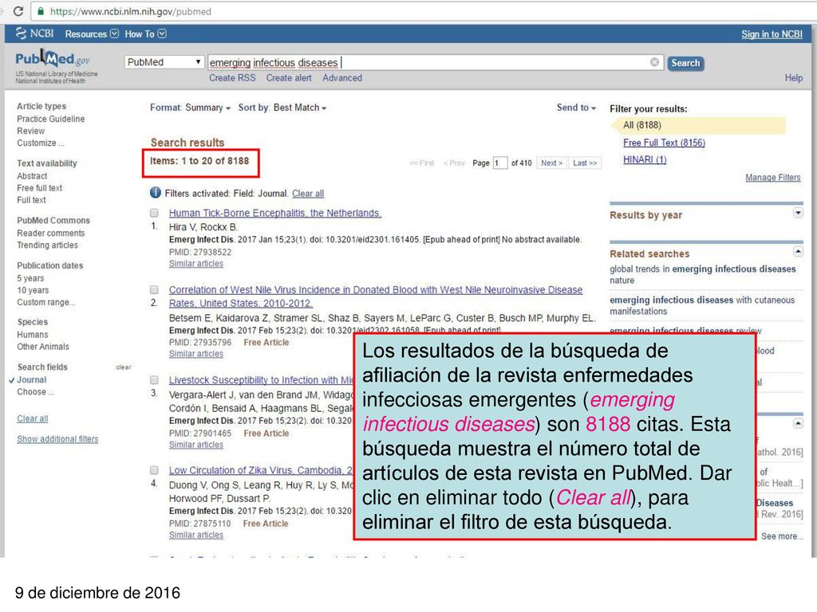Select the HINARI (1) filter
This screenshot has height=612, width=817.
645,159
